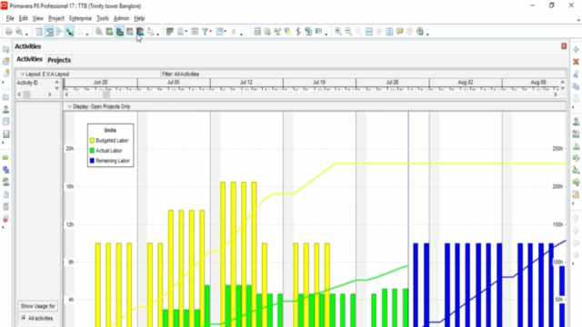Select the All activities radio button
Viewport: 582px width, 327px height.
24,318
